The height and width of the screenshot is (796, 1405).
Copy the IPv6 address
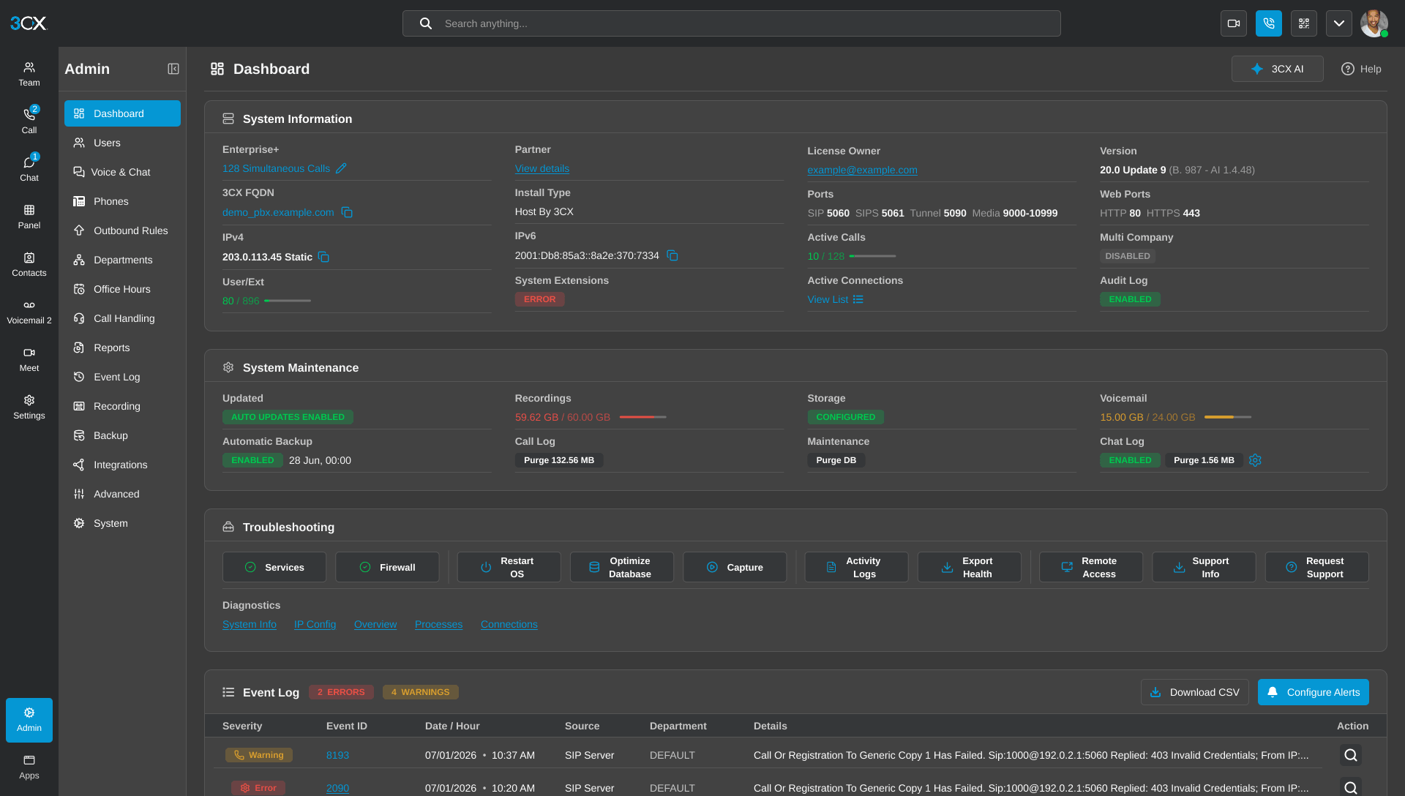click(672, 255)
